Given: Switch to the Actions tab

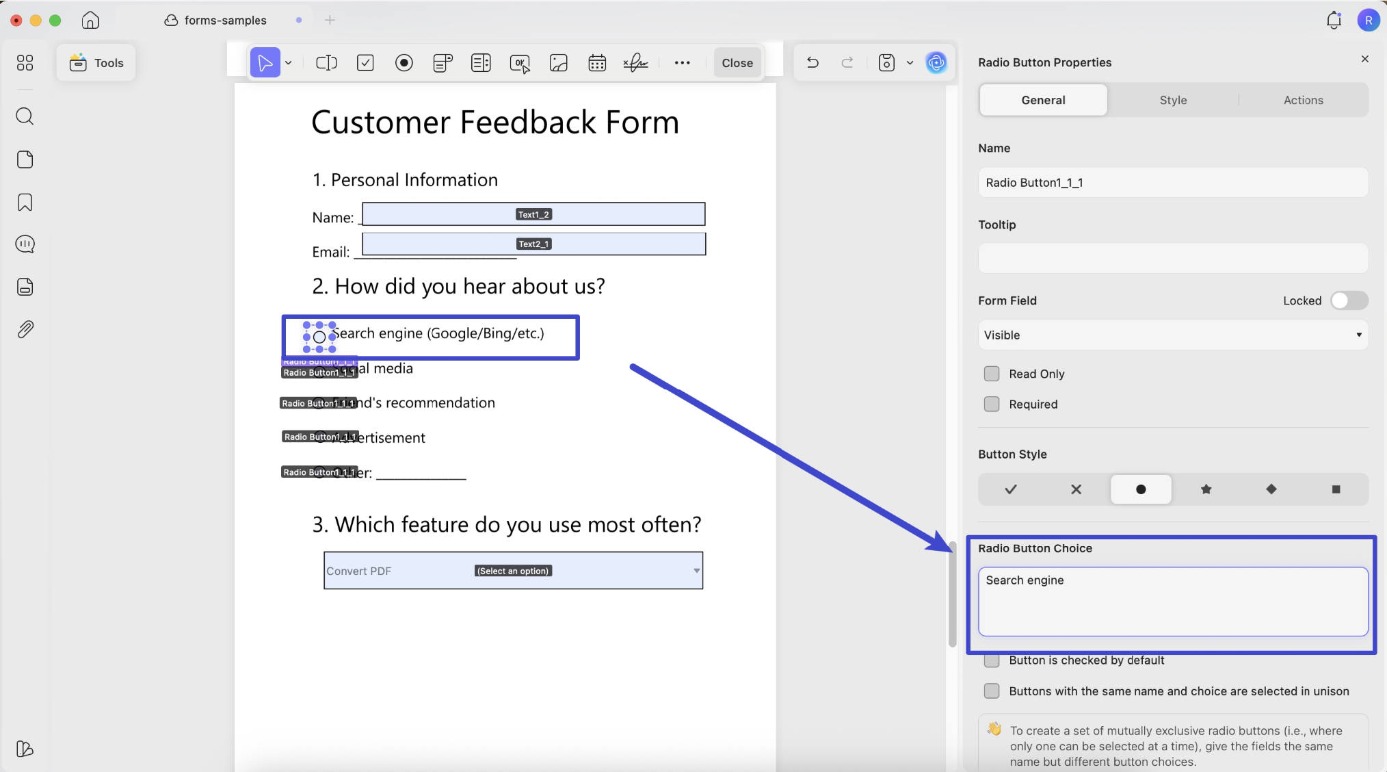Looking at the screenshot, I should click(x=1303, y=100).
